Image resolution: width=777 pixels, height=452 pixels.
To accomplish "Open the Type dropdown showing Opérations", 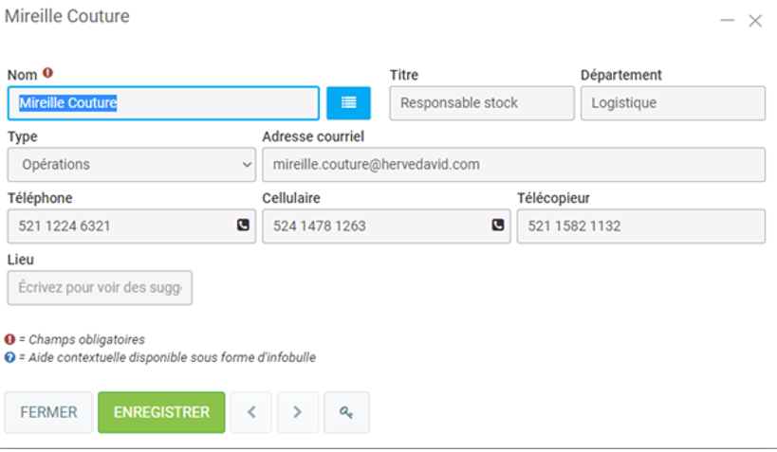I will (131, 164).
